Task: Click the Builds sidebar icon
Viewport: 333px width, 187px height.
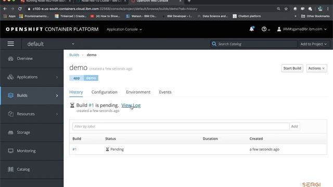Action: [10, 96]
